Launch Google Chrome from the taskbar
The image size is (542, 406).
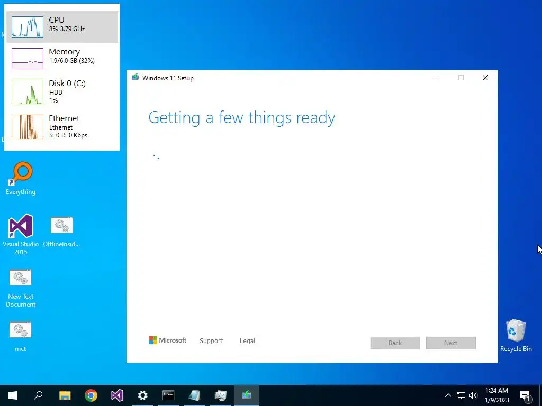[91, 395]
